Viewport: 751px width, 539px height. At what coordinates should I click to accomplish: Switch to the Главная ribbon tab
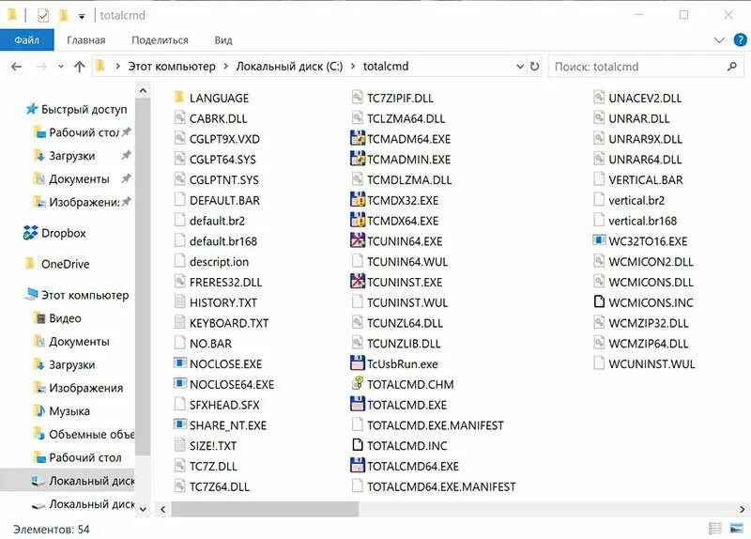pyautogui.click(x=86, y=40)
